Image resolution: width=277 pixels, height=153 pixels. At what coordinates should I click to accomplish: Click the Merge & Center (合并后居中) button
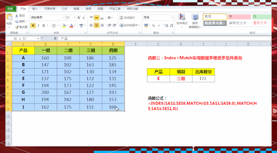(x=129, y=25)
